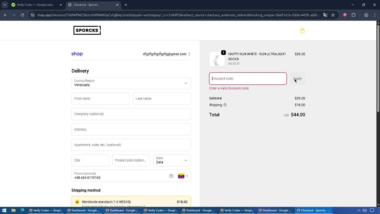Click the First name field
The width and height of the screenshot is (380, 214).
[100, 99]
